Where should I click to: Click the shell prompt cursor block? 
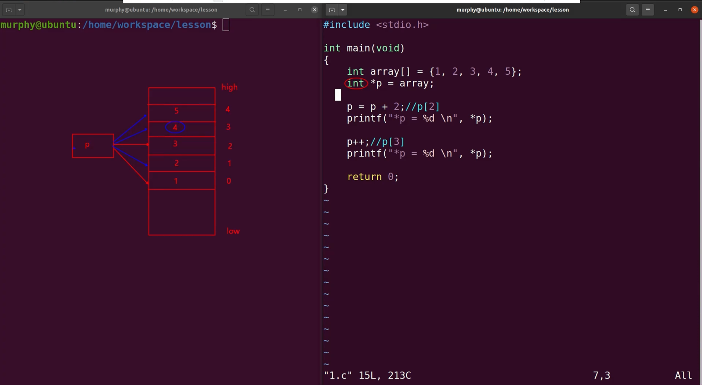coord(226,25)
